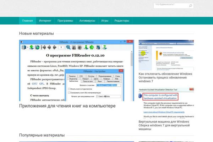213x142 pixels.
Task: Click the magnifier icon in the site search box
Action: tap(190, 6)
